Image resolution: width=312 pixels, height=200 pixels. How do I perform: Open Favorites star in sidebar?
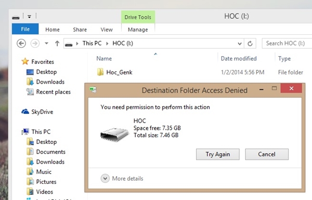[25, 61]
